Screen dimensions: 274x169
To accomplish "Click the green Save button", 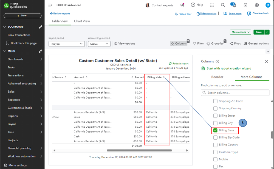I will (x=259, y=32).
